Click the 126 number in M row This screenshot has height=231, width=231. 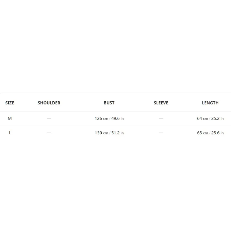[98, 118]
